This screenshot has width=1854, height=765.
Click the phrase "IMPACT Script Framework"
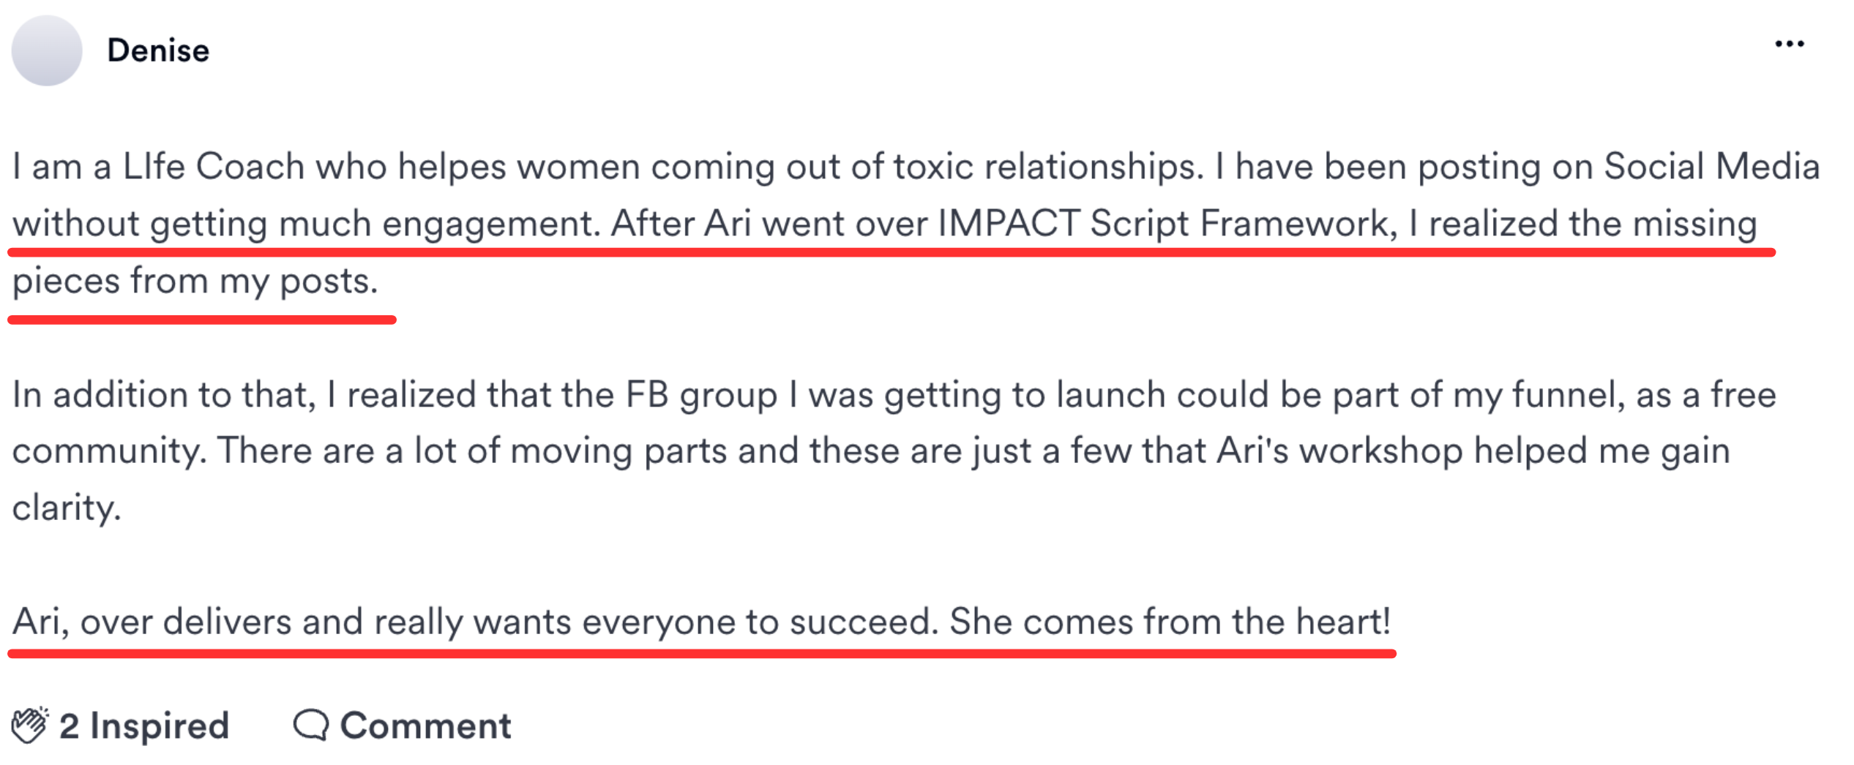[1162, 223]
